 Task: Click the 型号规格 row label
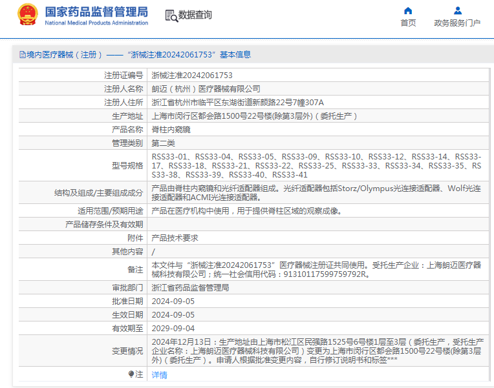tap(127, 165)
